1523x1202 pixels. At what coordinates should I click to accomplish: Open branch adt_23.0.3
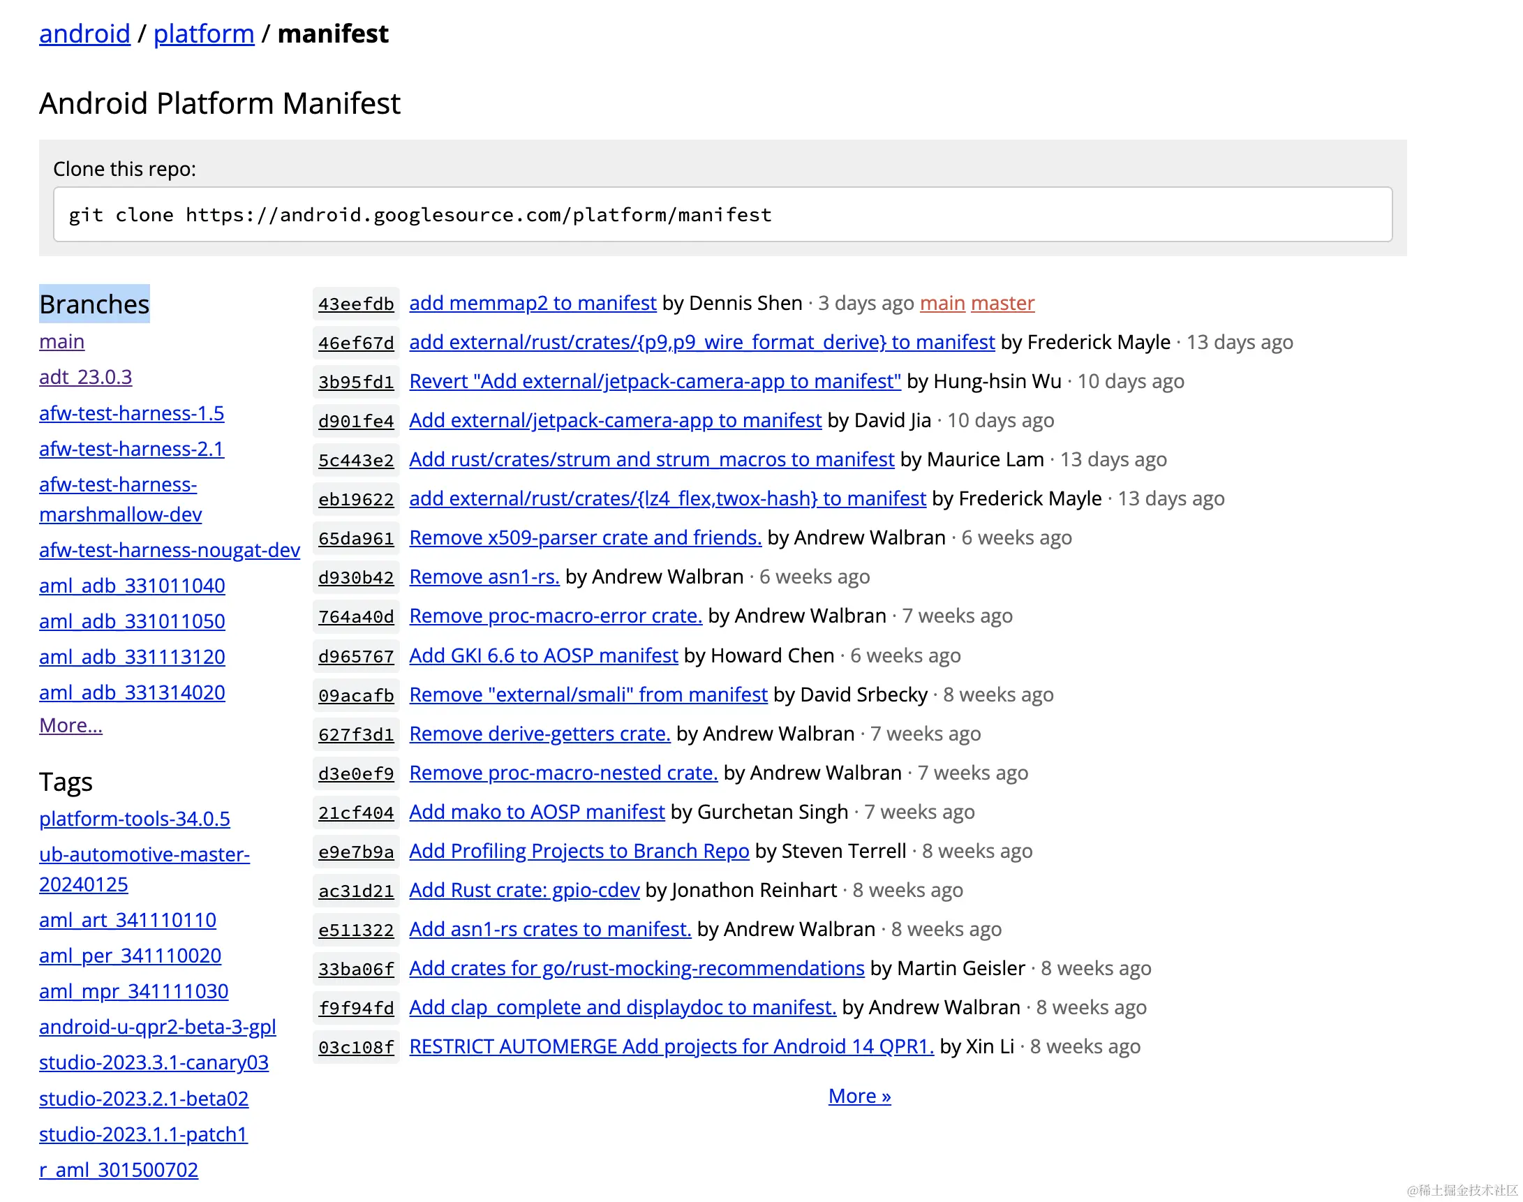[x=85, y=378]
